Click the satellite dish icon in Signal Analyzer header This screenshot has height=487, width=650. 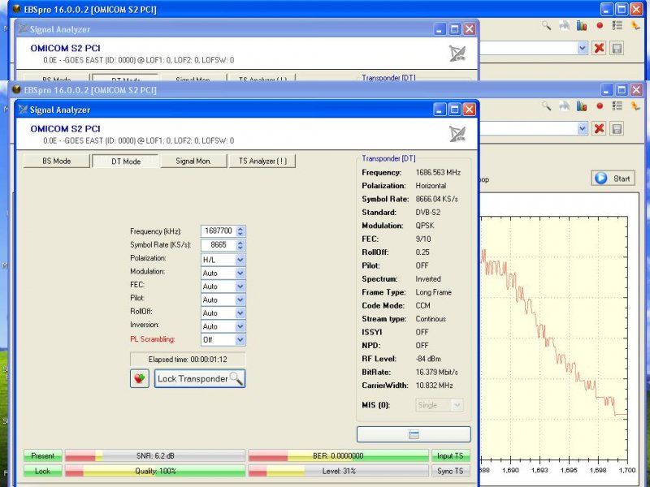(x=458, y=134)
